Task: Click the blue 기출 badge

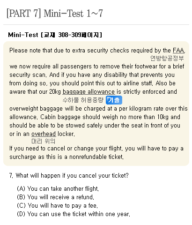Action: 114,100
